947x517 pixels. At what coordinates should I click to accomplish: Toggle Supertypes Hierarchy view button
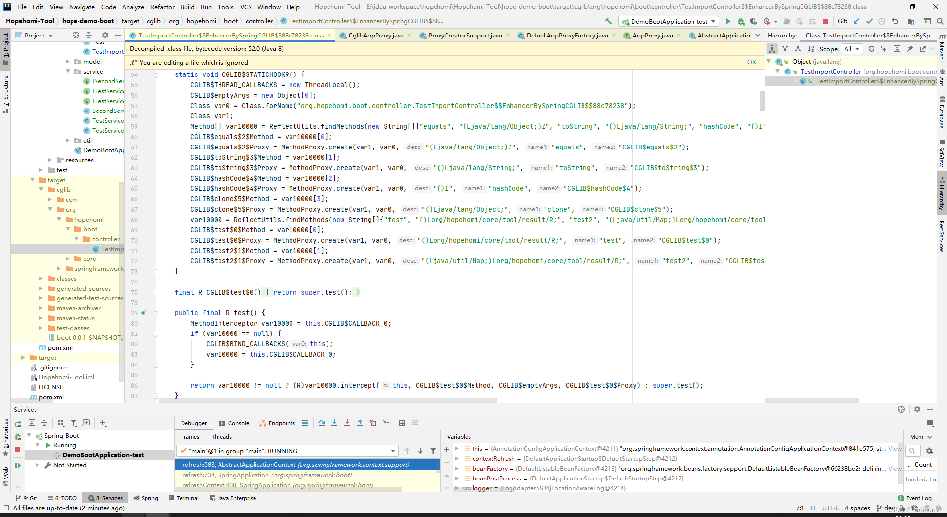785,49
